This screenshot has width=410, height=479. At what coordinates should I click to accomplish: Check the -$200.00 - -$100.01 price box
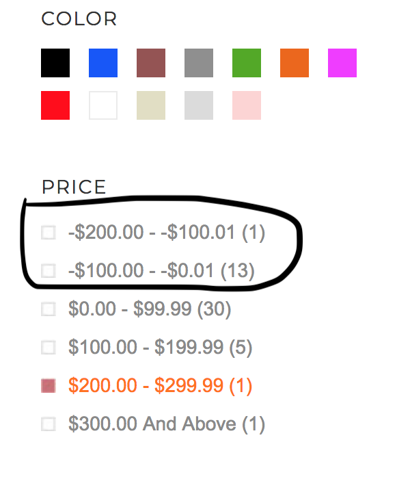coord(48,233)
